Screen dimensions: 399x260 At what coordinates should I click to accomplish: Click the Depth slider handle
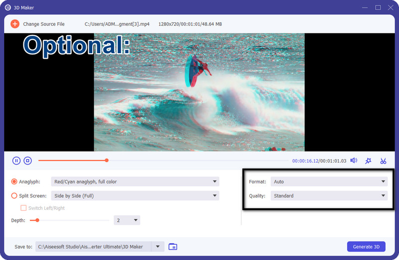37,220
